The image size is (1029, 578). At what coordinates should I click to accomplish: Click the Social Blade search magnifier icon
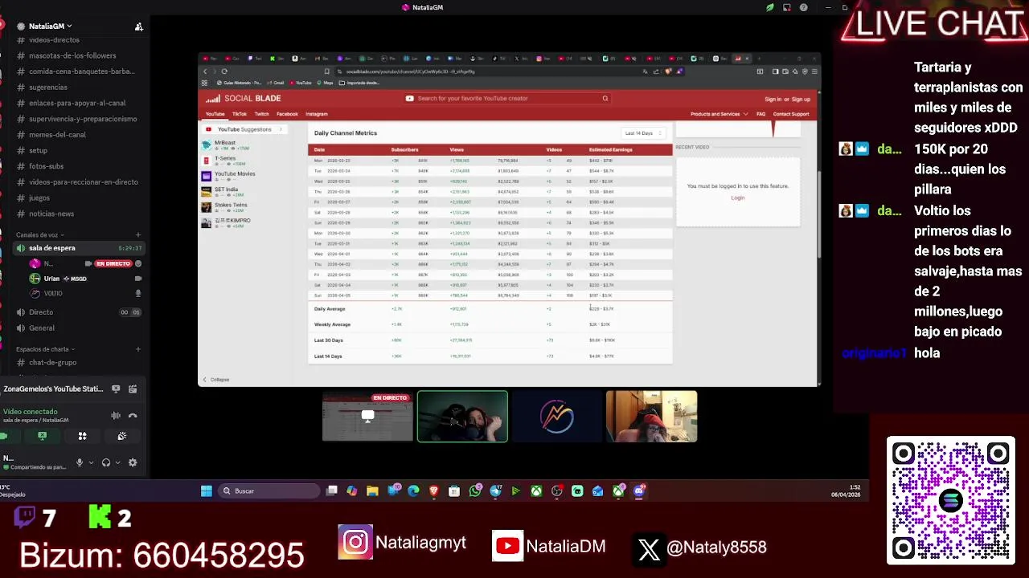(x=605, y=98)
